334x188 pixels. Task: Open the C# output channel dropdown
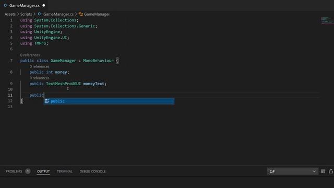coord(293,171)
